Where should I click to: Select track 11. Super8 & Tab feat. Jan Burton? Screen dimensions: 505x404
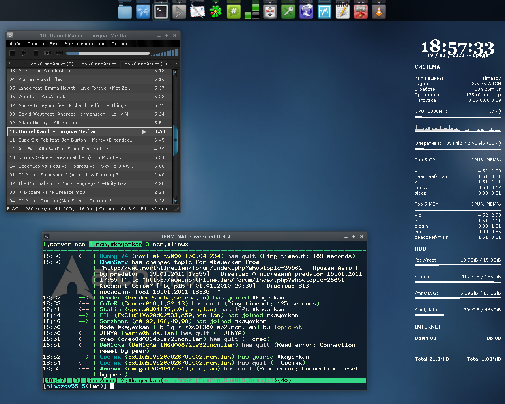tap(90, 140)
